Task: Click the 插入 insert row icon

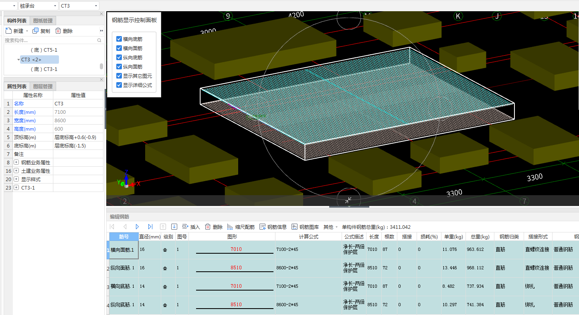Action: (185, 227)
